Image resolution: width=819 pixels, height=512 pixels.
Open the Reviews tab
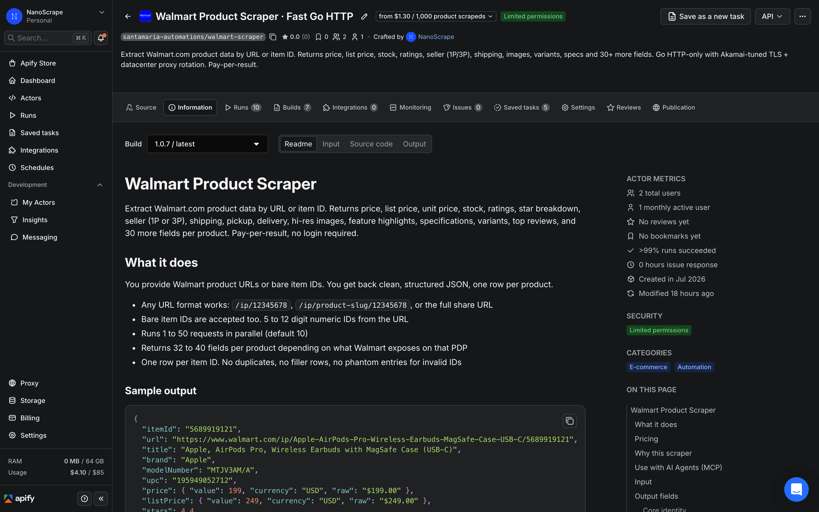624,107
